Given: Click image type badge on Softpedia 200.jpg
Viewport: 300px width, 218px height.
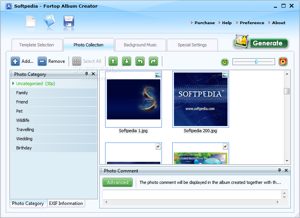Looking at the screenshot, I should (225, 75).
